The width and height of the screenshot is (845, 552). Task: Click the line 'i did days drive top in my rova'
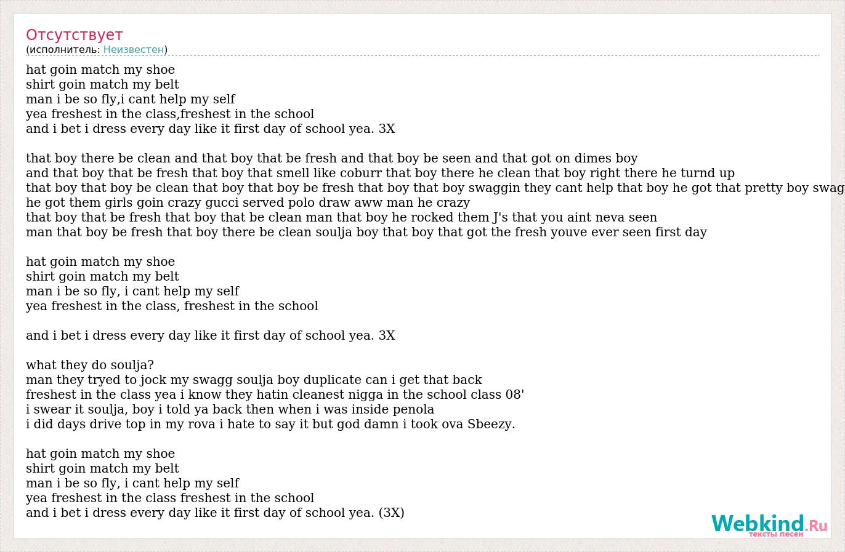[270, 425]
